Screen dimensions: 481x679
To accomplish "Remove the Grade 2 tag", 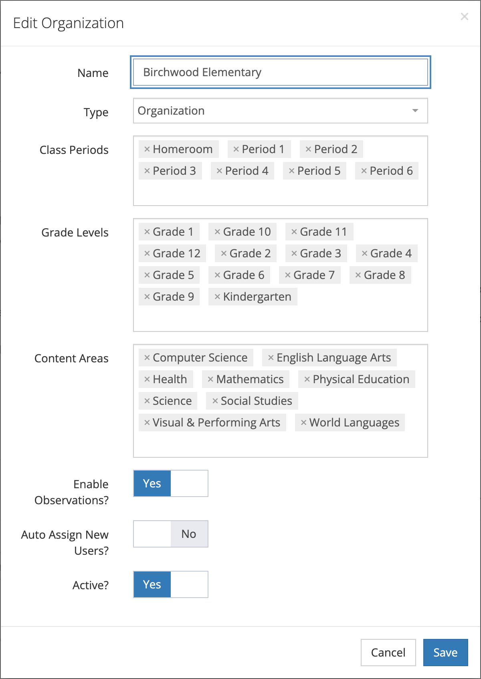I will pyautogui.click(x=224, y=254).
